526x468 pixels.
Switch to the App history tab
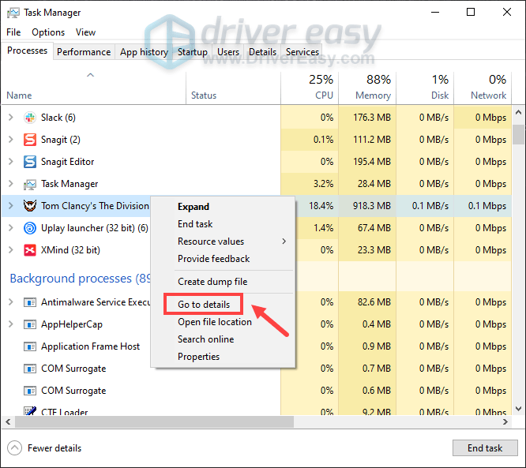(144, 52)
